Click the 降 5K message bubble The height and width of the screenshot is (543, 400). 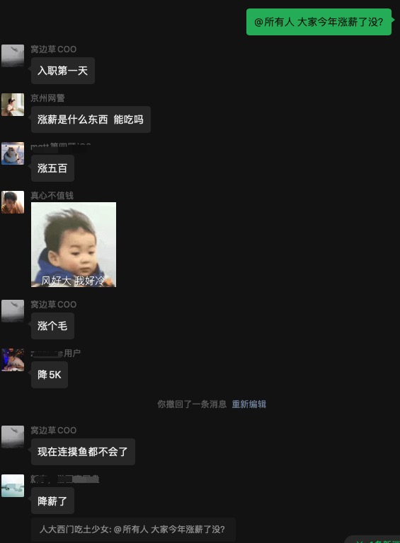point(50,375)
